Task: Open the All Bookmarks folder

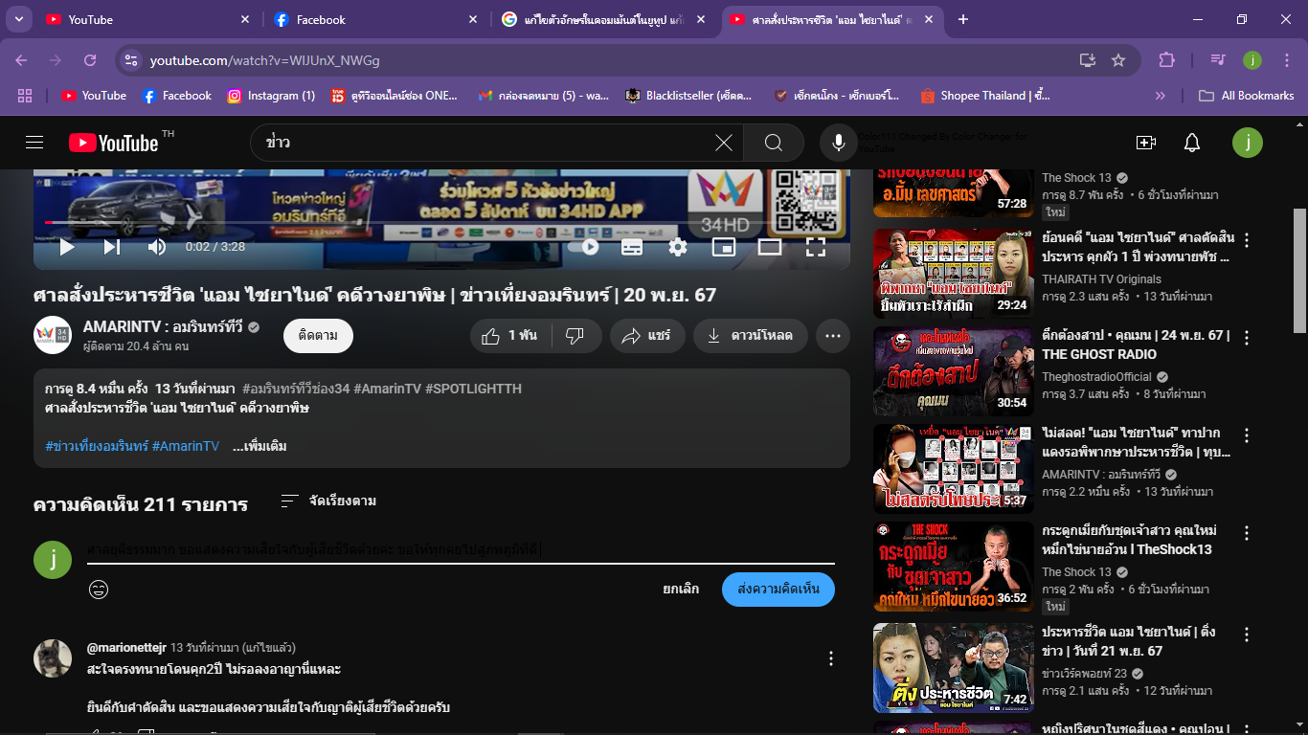Action: [x=1247, y=96]
